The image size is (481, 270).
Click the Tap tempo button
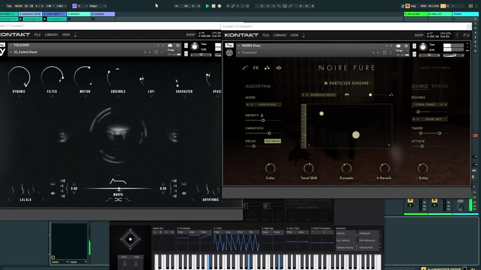[x=9, y=6]
